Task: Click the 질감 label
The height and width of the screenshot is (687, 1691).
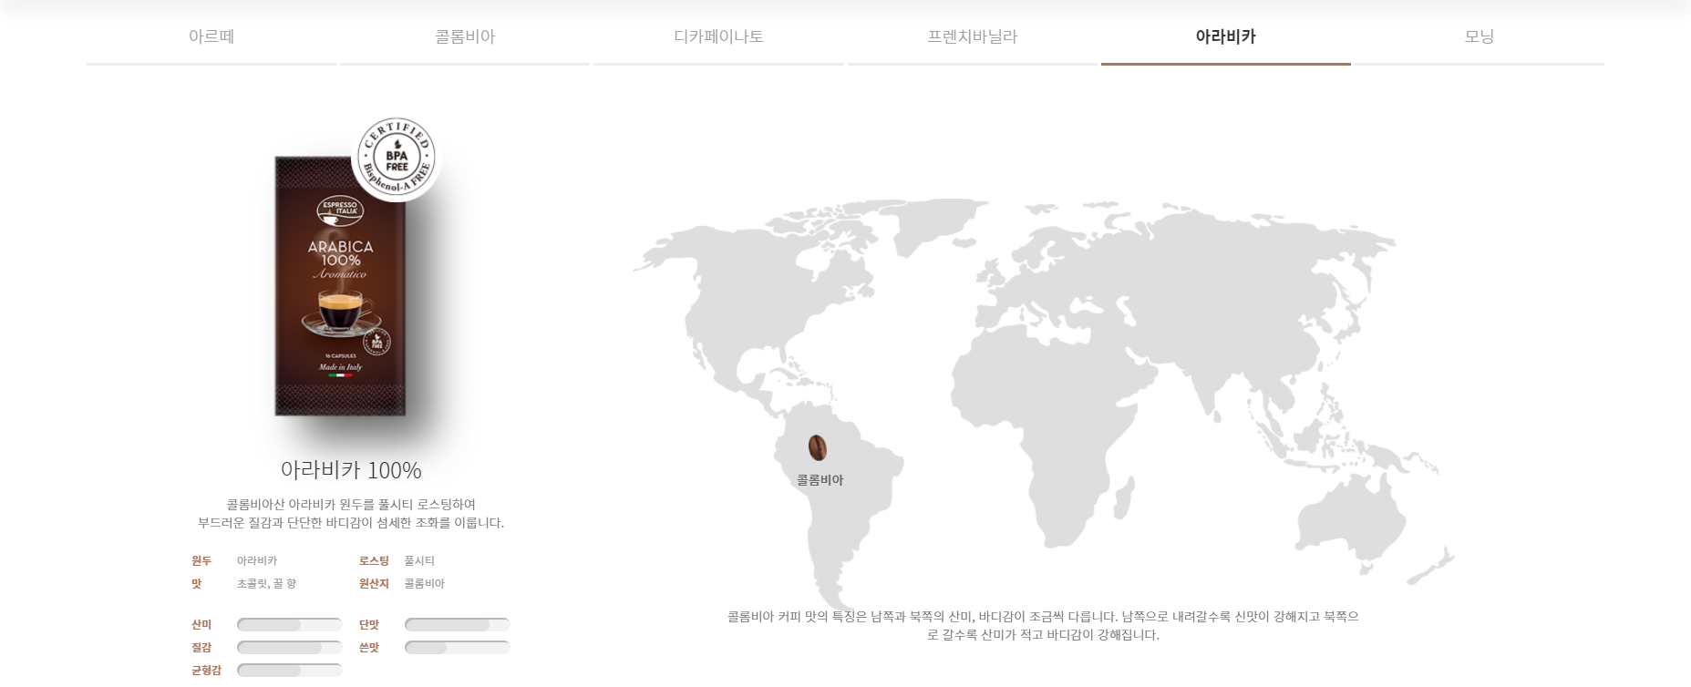Action: coord(201,647)
